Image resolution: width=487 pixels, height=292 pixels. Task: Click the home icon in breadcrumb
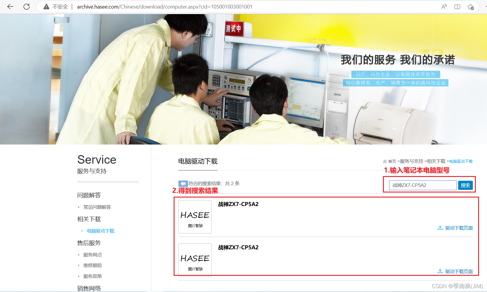point(385,161)
